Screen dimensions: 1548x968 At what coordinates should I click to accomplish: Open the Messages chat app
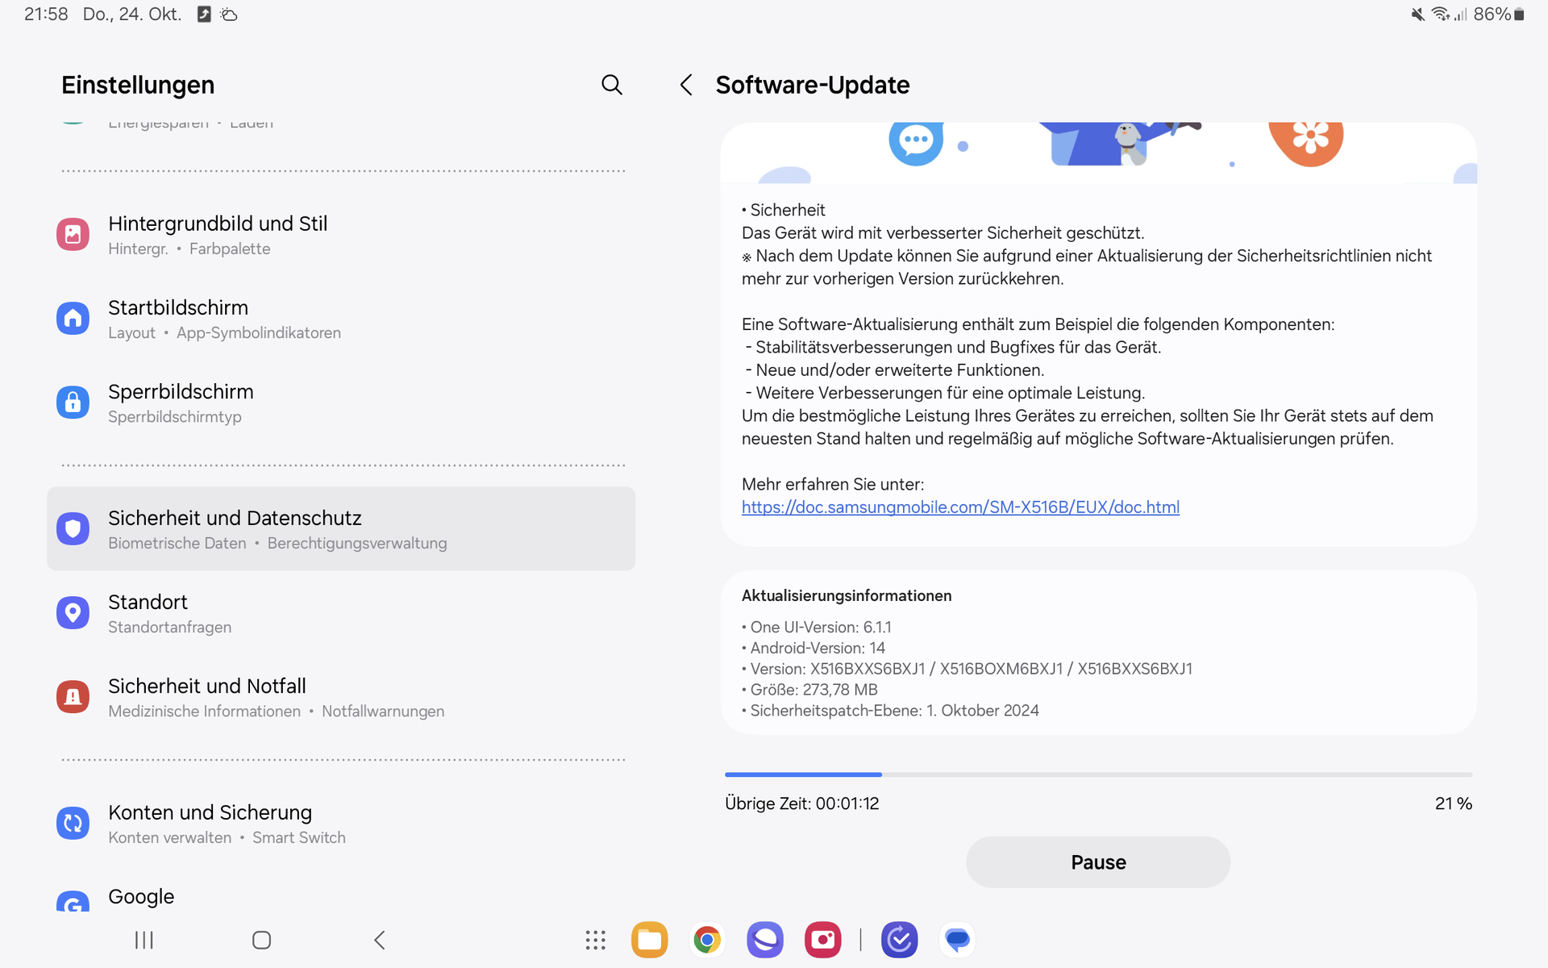coord(957,940)
